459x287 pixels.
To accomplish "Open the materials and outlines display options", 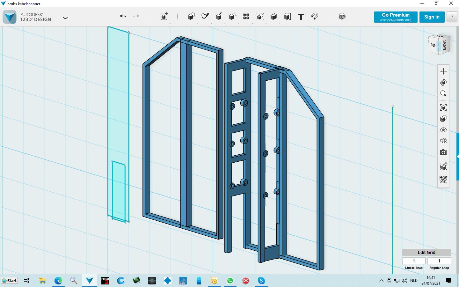I will (x=443, y=119).
